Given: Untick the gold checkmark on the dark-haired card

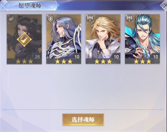Looking at the screenshot, I should pos(24,40).
